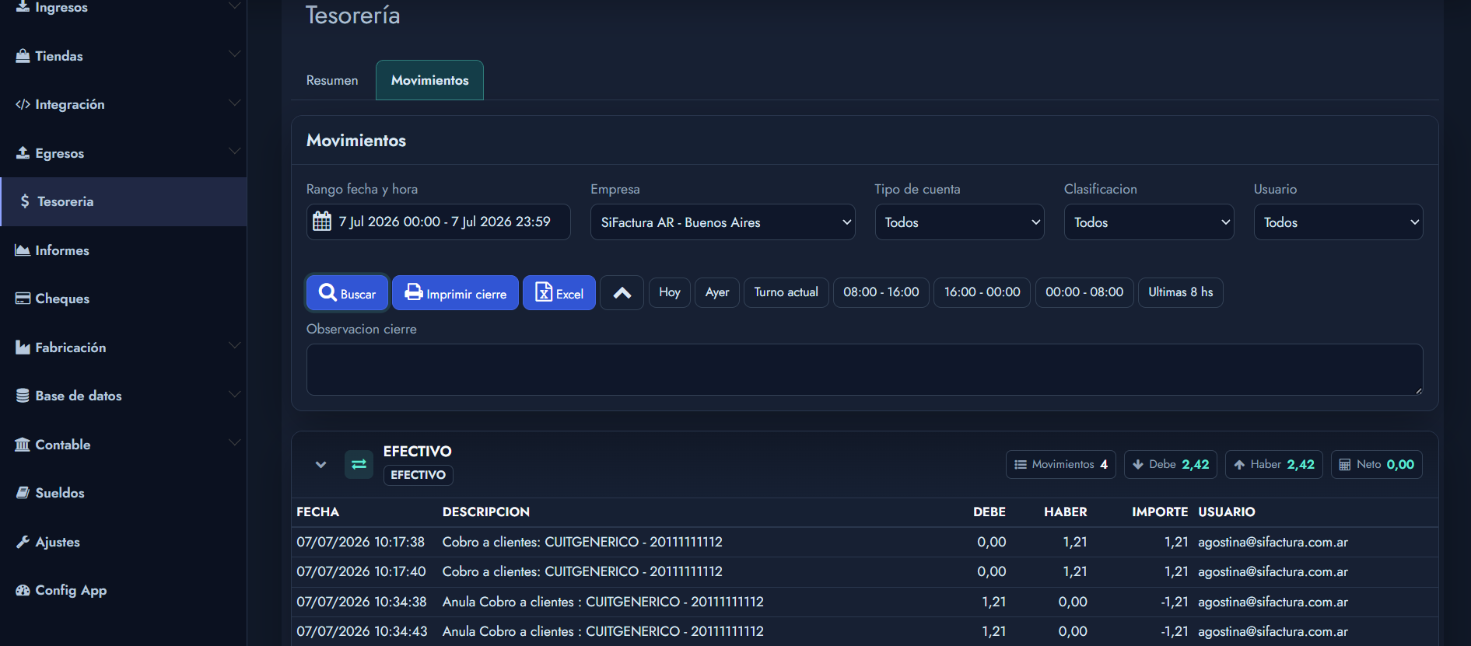Click the Informes chart icon

[x=23, y=250]
